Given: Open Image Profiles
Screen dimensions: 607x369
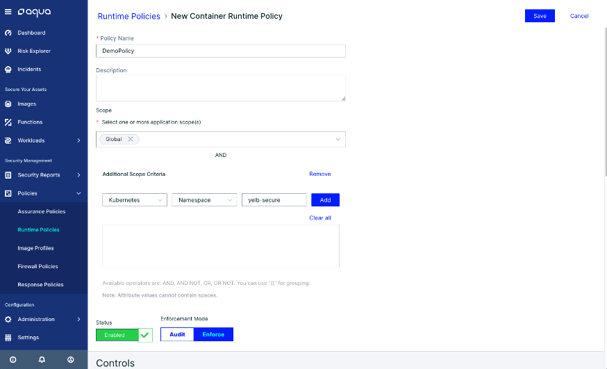Looking at the screenshot, I should (x=35, y=248).
